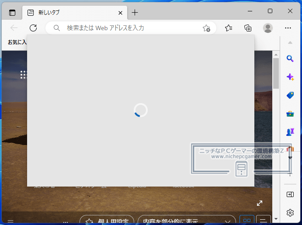Screen dimensions: 302x225
Task: Open the page hamburger menu at bottom left
Action: pyautogui.click(x=10, y=222)
